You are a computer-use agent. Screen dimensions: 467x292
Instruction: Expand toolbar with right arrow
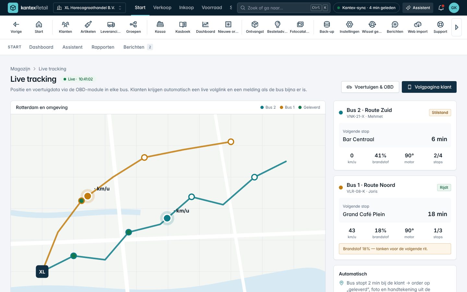pyautogui.click(x=457, y=27)
